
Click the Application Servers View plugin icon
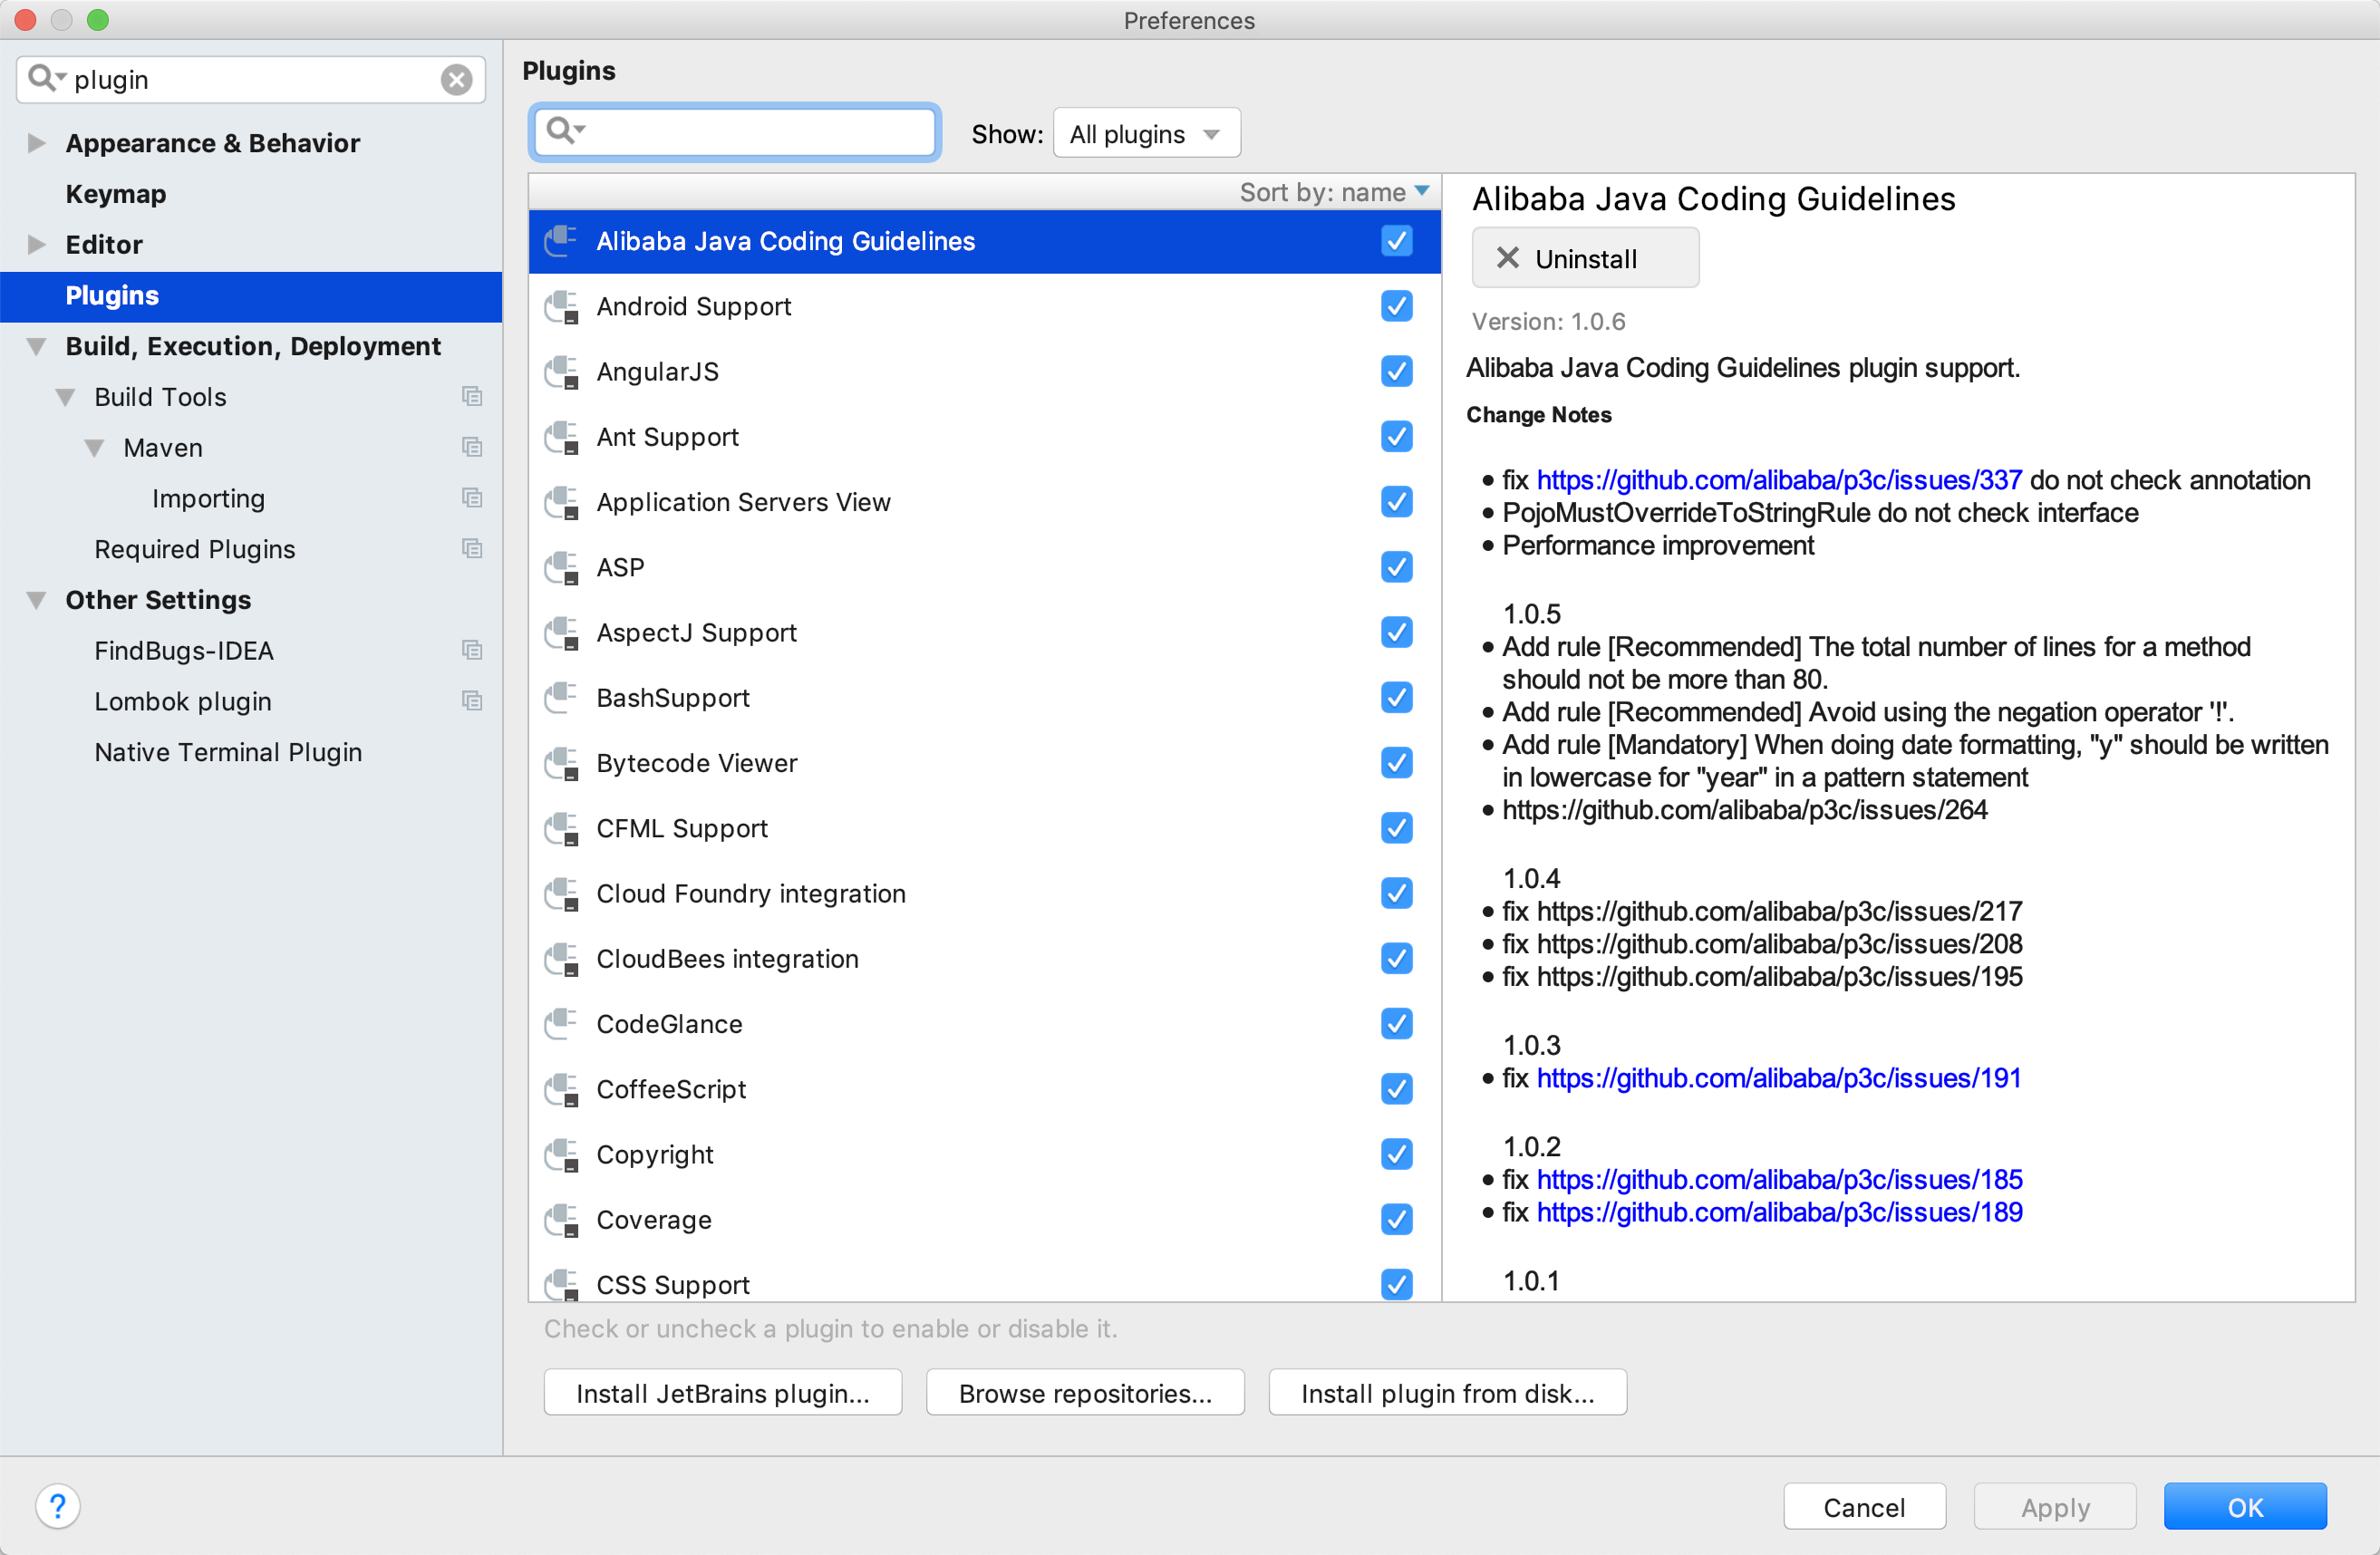click(x=561, y=502)
